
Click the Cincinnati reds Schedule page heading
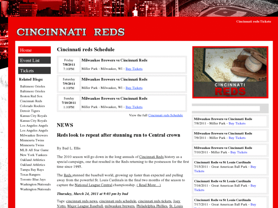86,50
